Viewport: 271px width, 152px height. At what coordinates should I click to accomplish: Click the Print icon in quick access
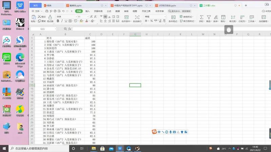pyautogui.click(x=55, y=11)
